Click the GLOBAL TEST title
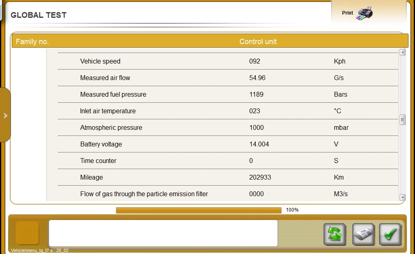This screenshot has width=415, height=254. click(39, 15)
